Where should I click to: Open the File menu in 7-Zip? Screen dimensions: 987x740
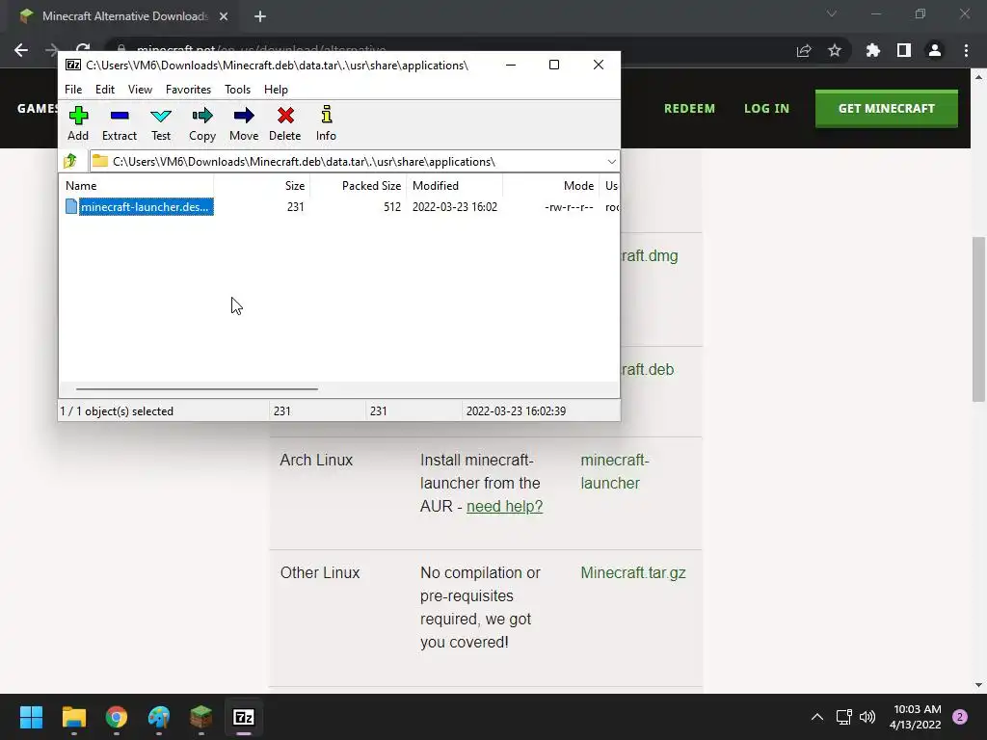73,90
